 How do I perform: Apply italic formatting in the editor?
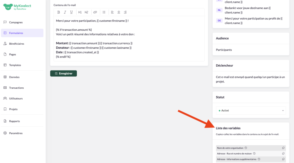[x=65, y=12]
